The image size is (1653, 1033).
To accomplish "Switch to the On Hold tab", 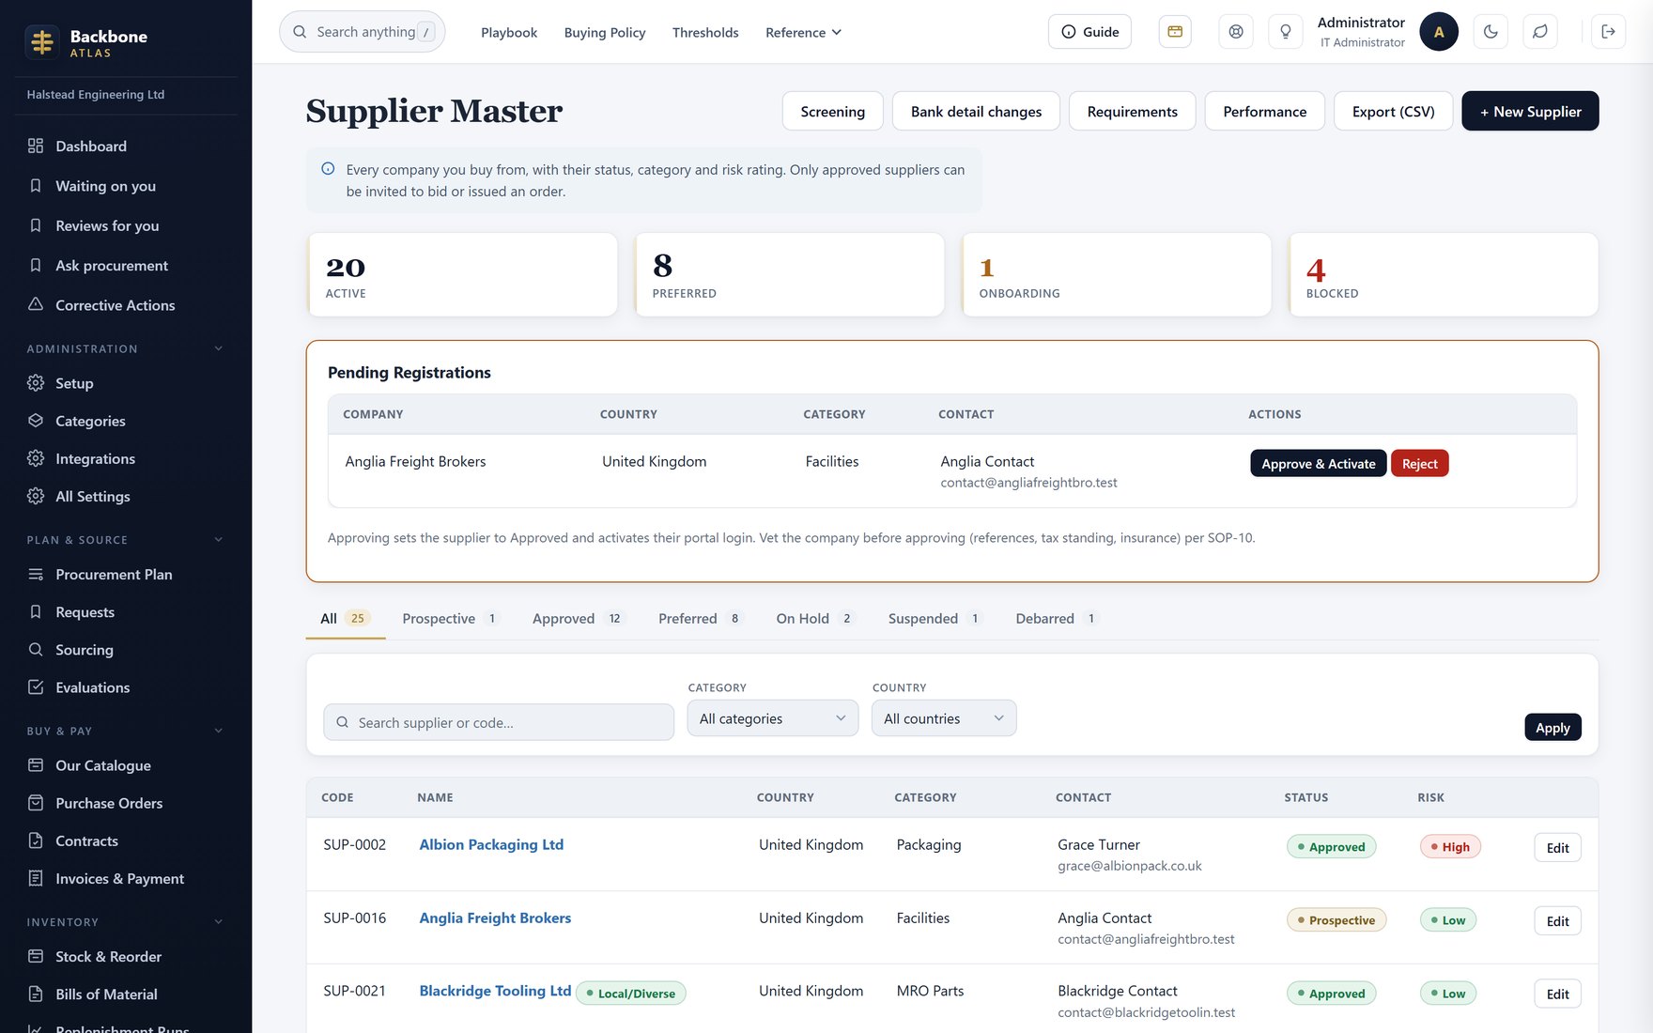I will [x=814, y=618].
